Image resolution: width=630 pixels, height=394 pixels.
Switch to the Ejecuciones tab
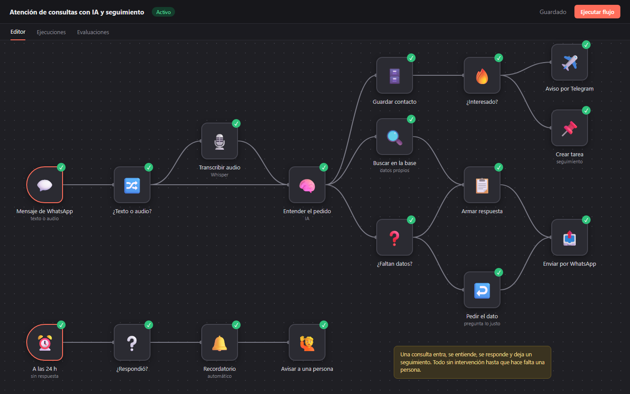tap(51, 32)
